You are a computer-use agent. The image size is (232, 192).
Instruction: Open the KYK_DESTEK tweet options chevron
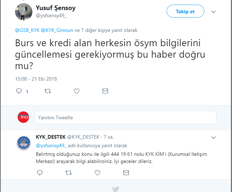pyautogui.click(x=213, y=137)
